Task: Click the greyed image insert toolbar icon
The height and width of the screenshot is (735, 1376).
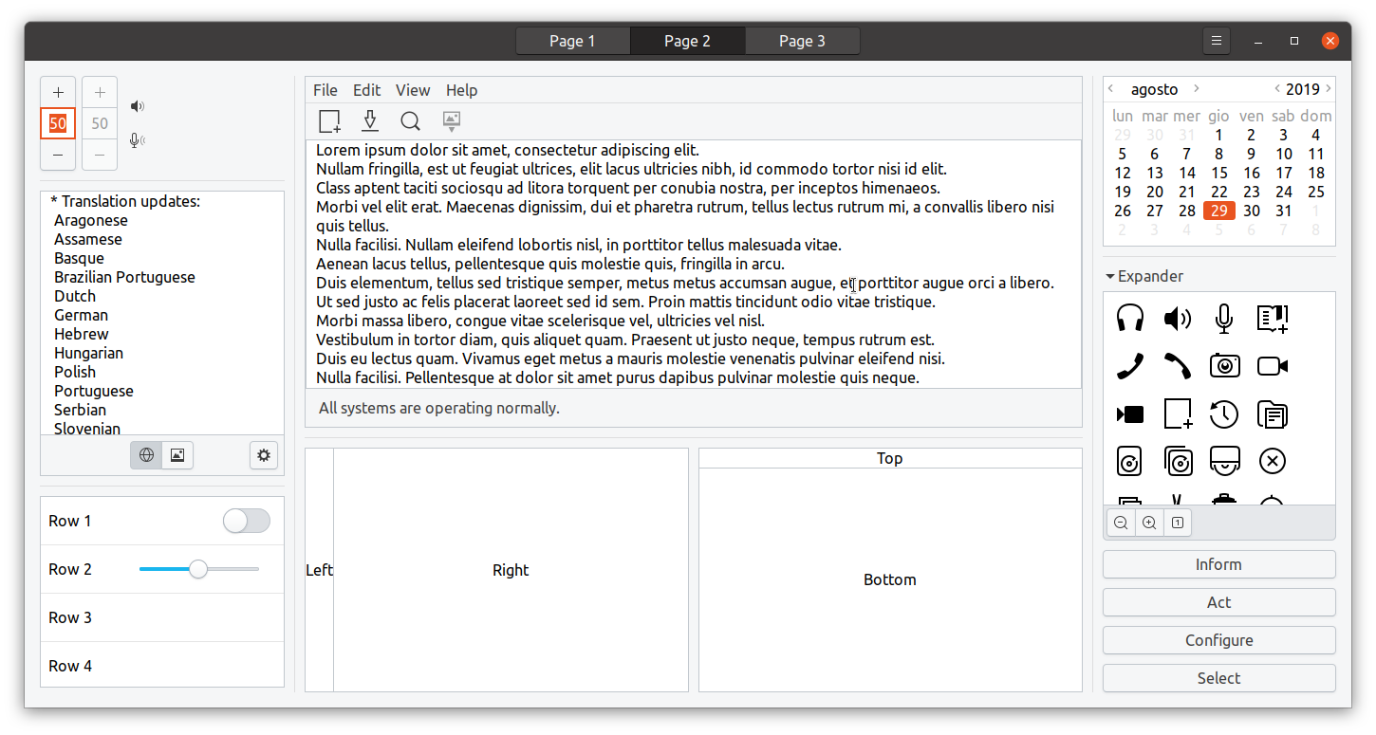Action: click(452, 121)
